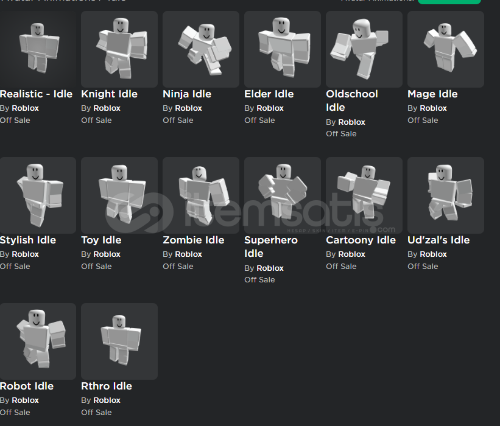Click "Off Sale" status of Oldschool Idle

click(342, 134)
